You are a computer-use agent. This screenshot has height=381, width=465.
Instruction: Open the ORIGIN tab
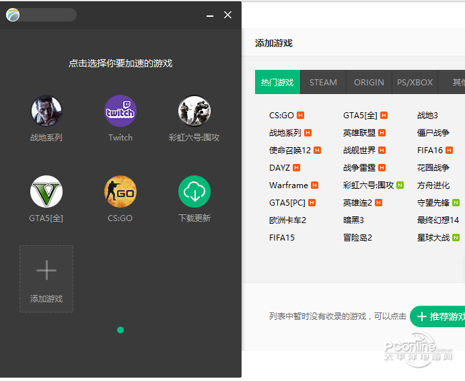click(x=369, y=82)
